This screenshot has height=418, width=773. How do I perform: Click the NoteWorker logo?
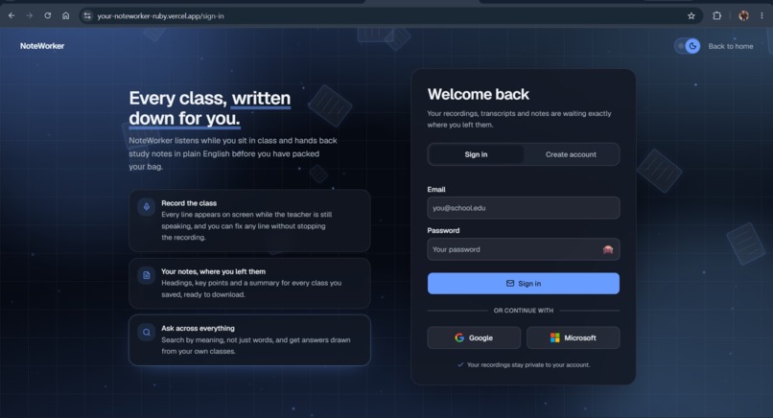click(x=42, y=46)
